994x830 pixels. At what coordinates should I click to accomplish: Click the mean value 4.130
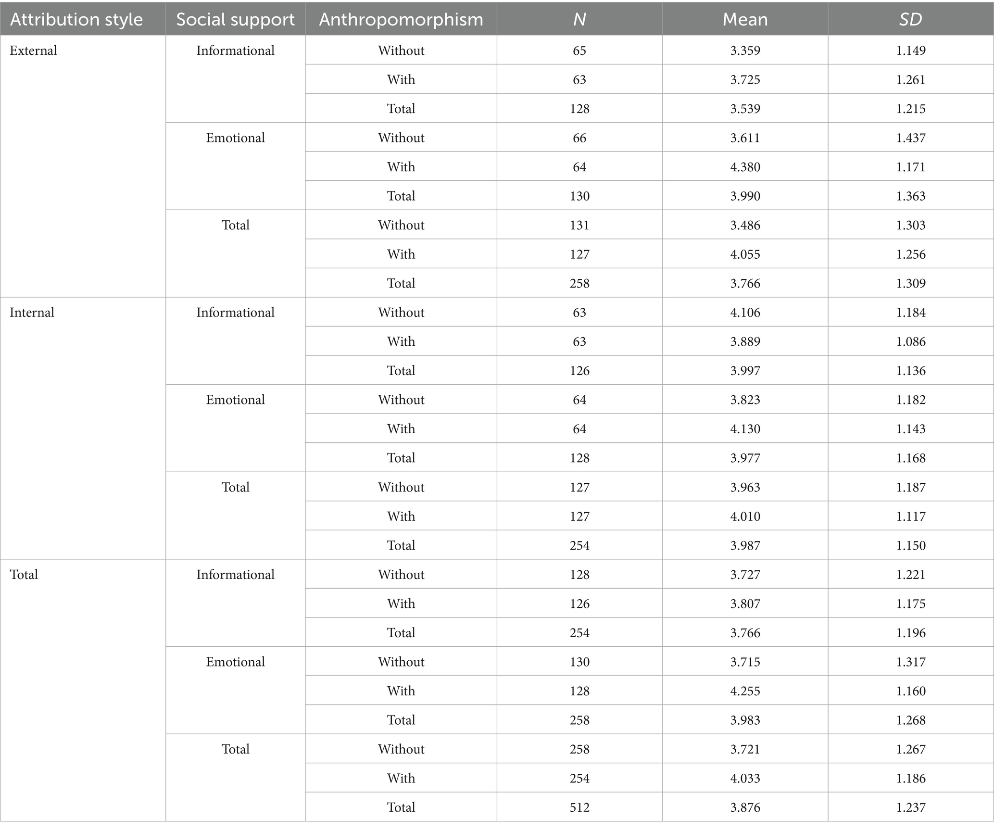coord(745,428)
